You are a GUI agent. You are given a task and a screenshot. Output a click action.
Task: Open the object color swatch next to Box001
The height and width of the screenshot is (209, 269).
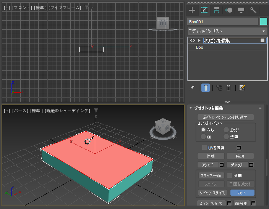click(264, 22)
